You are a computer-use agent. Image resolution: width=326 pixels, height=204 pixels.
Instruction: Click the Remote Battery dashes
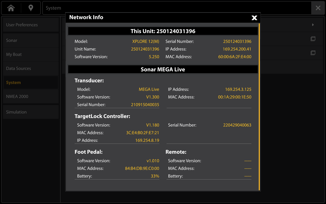(248, 176)
